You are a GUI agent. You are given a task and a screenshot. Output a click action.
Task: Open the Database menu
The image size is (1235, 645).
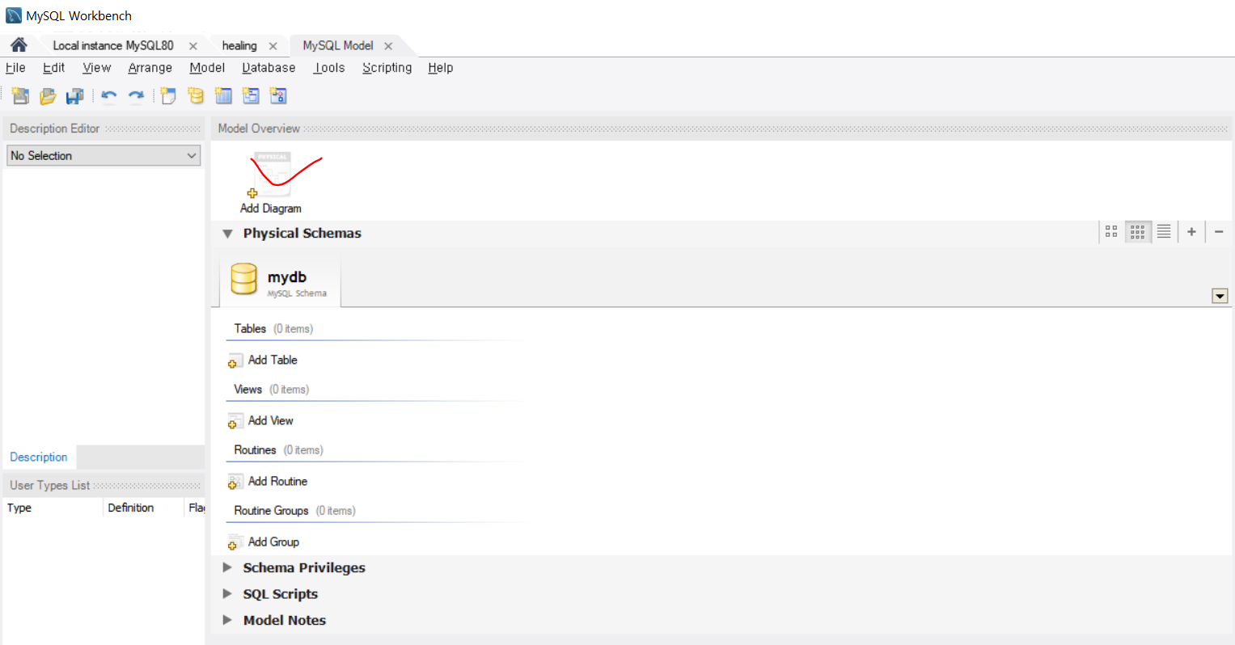[269, 68]
